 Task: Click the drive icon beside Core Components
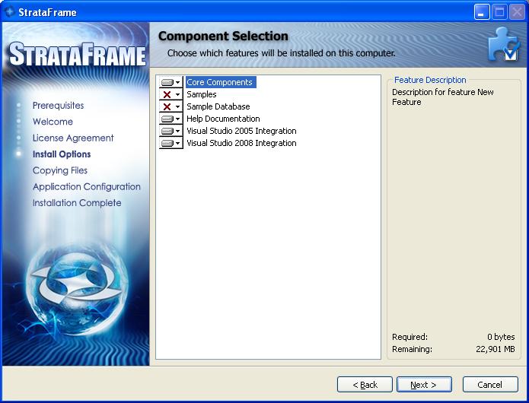click(x=167, y=82)
